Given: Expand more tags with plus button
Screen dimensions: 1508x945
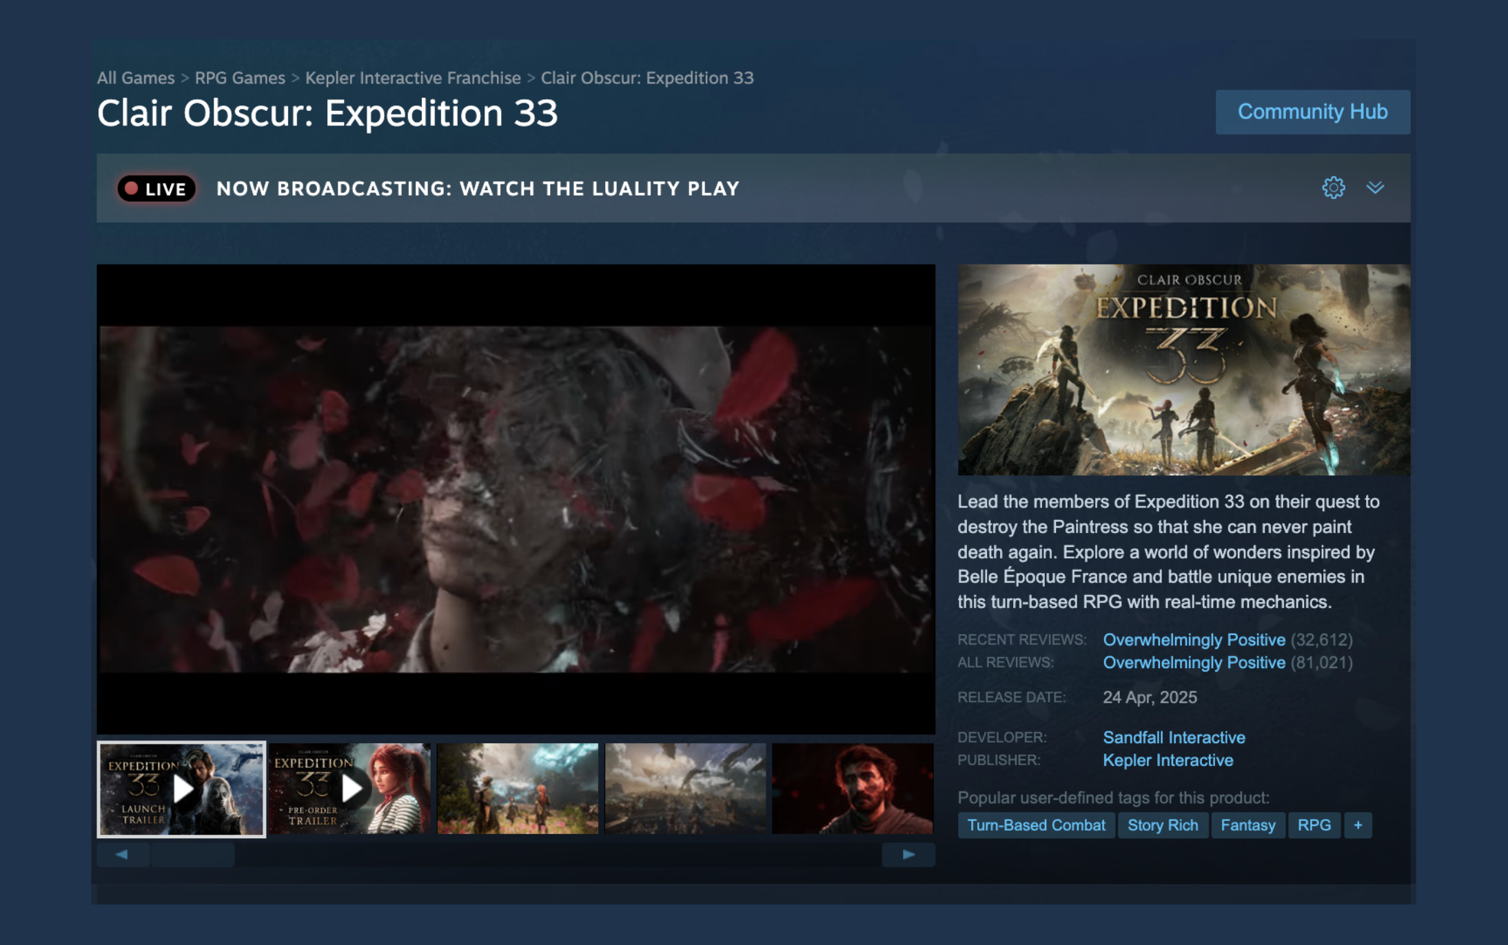Looking at the screenshot, I should coord(1357,824).
